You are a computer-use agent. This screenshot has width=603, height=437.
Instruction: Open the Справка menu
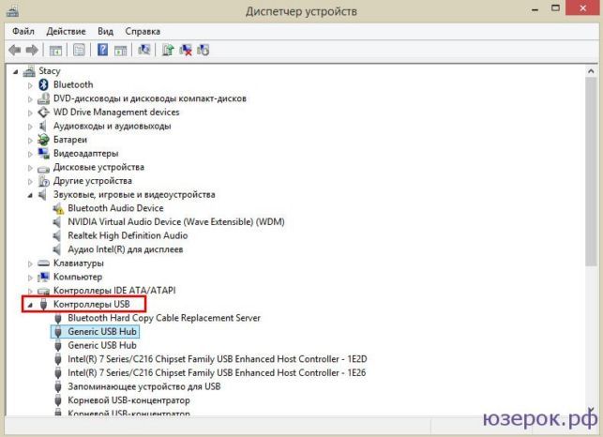click(x=143, y=31)
